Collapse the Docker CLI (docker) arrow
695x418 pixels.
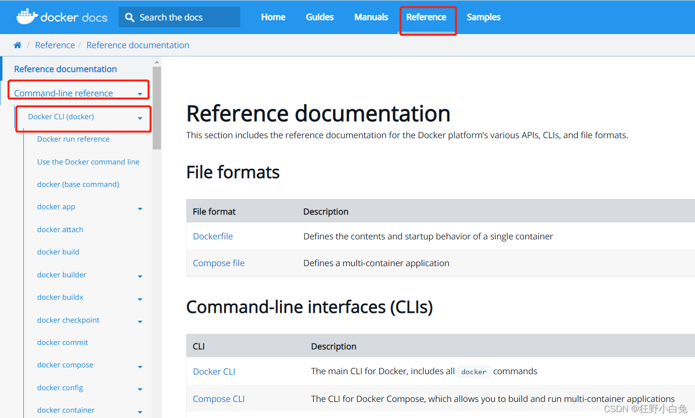click(140, 118)
